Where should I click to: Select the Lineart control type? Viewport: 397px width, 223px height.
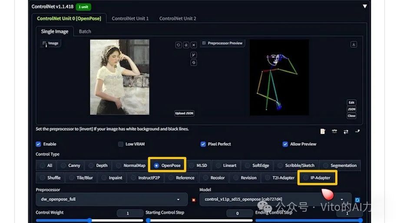tap(226, 166)
